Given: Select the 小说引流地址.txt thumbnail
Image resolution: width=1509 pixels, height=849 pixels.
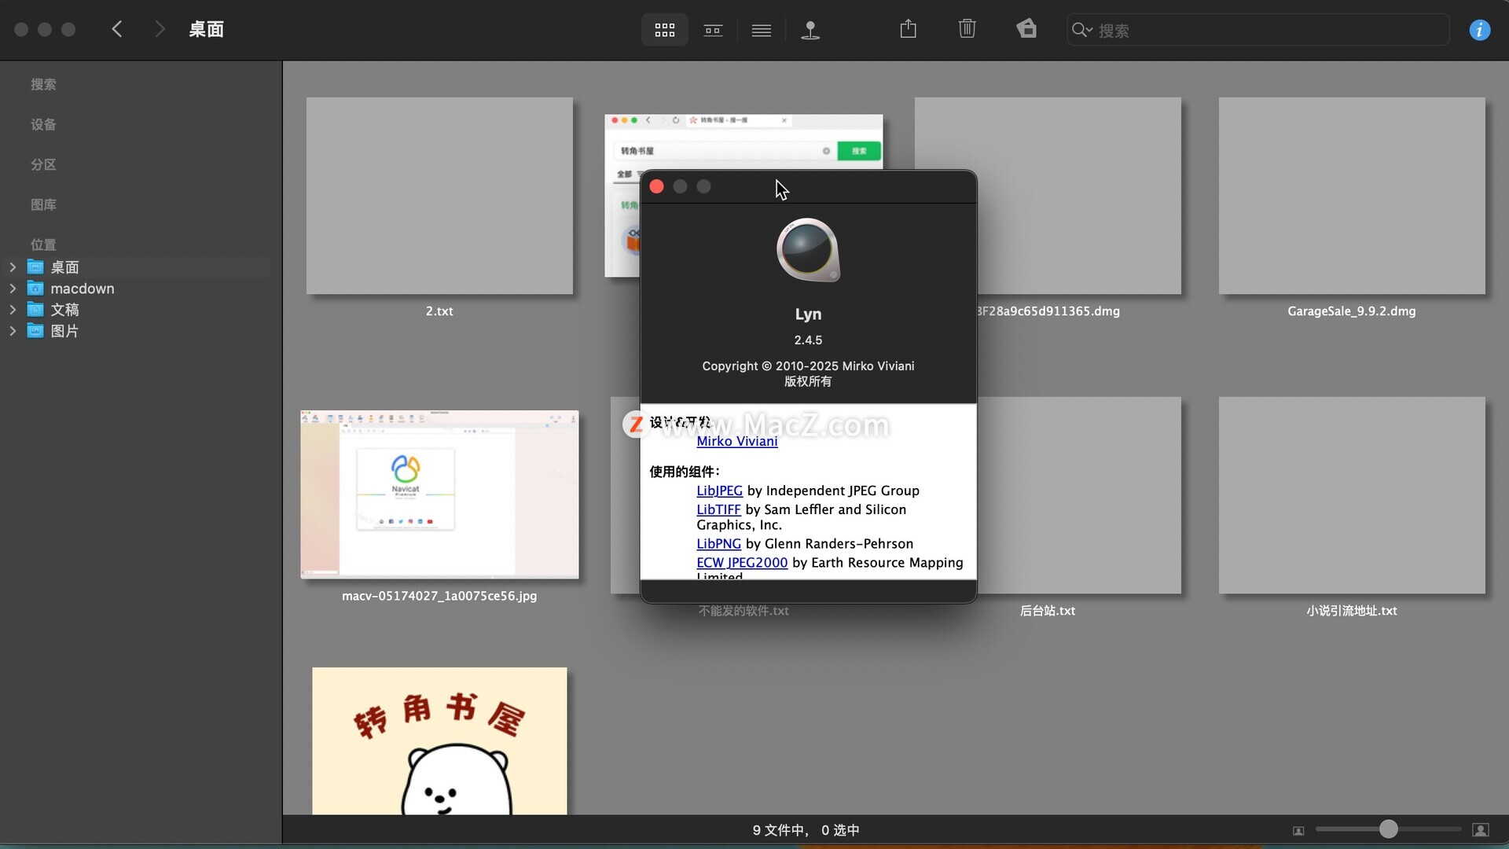Looking at the screenshot, I should pyautogui.click(x=1352, y=495).
